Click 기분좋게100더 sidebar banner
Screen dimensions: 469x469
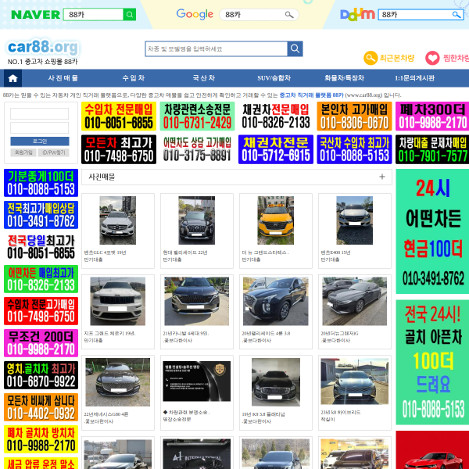[x=41, y=183]
